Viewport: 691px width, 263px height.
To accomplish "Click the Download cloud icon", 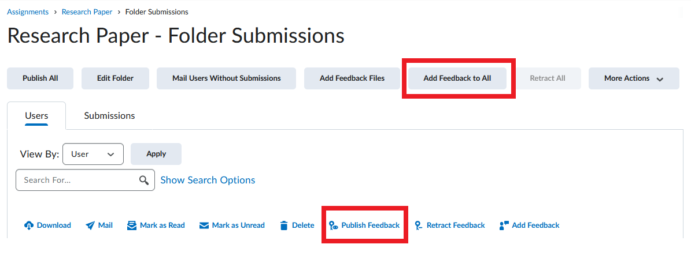I will click(x=29, y=226).
